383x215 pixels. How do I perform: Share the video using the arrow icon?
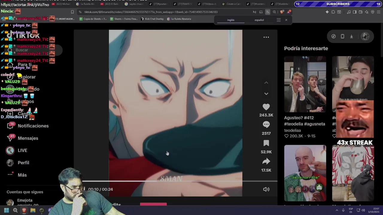266,162
